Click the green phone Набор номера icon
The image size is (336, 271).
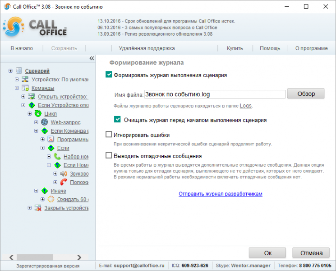click(x=57, y=156)
